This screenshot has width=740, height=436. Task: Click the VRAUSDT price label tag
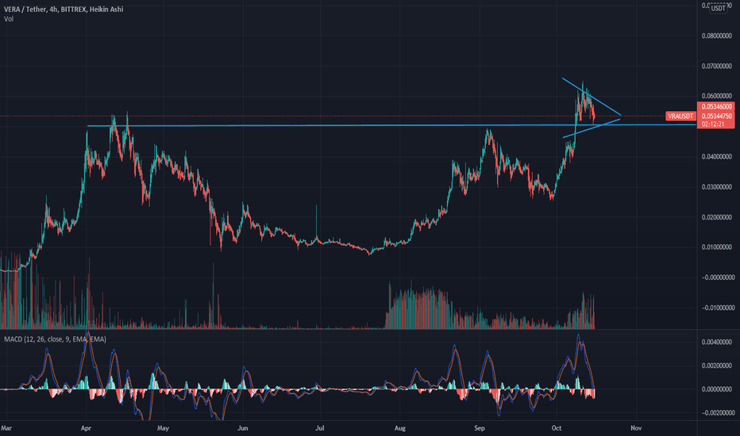(x=680, y=116)
